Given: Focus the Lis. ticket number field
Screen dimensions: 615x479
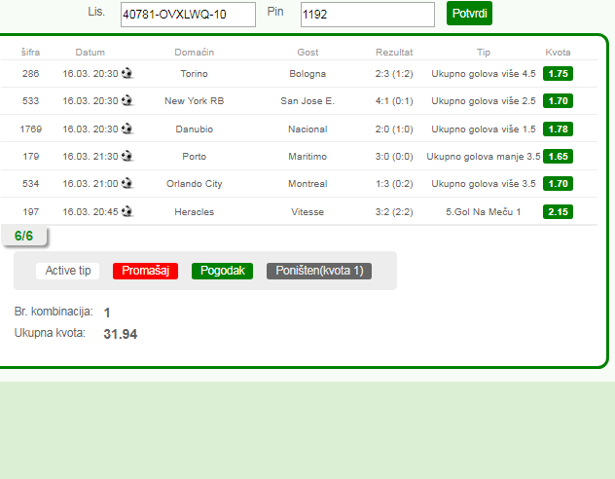Looking at the screenshot, I should click(x=188, y=15).
